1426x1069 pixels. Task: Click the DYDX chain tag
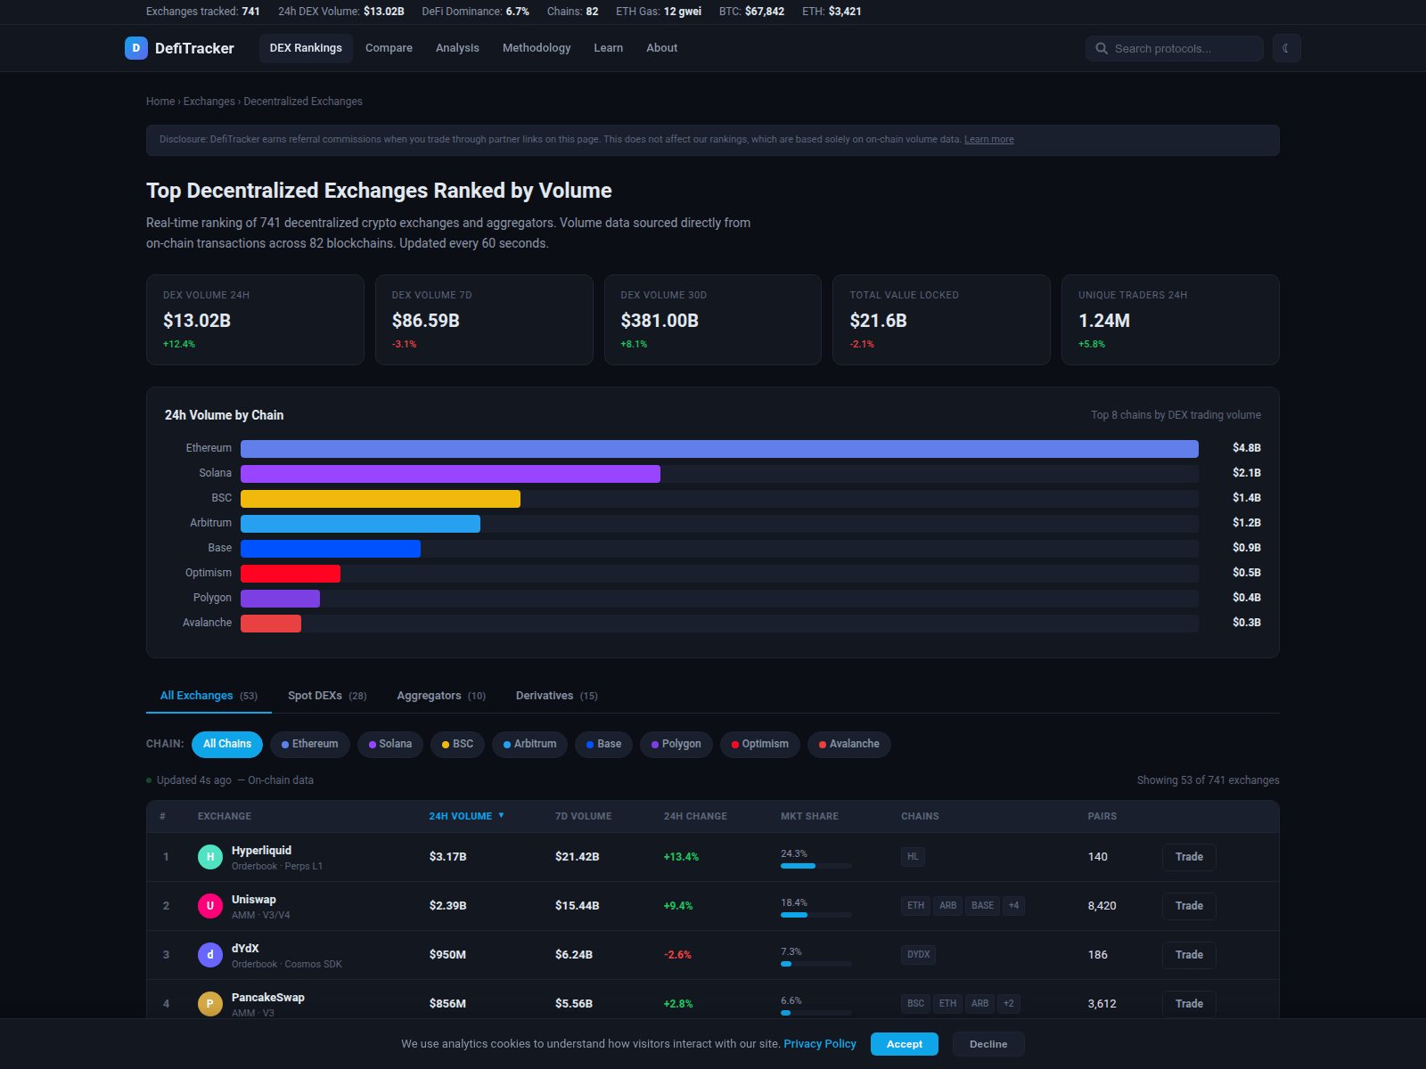pyautogui.click(x=919, y=955)
